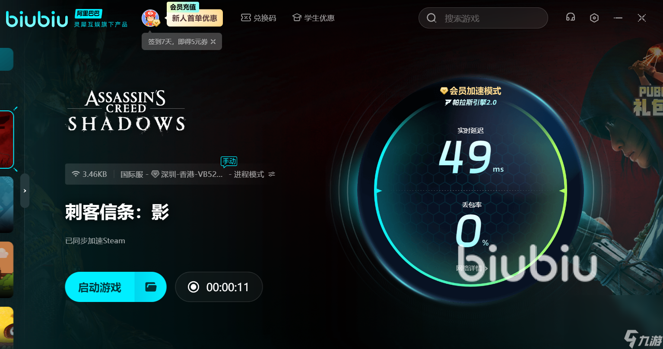Click the 会员加速模式 member mode label
The image size is (663, 349).
(471, 91)
